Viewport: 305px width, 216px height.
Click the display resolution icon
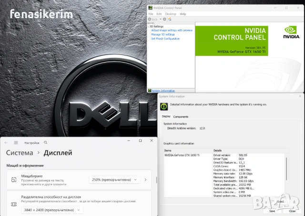tap(14, 204)
